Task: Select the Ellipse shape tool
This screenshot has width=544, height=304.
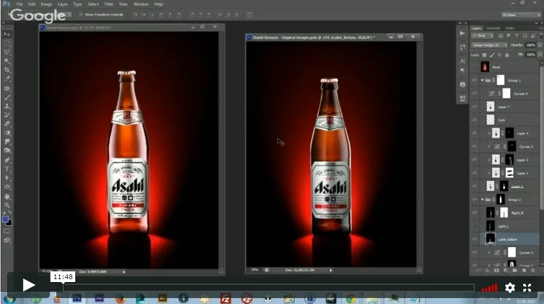Action: (7, 187)
